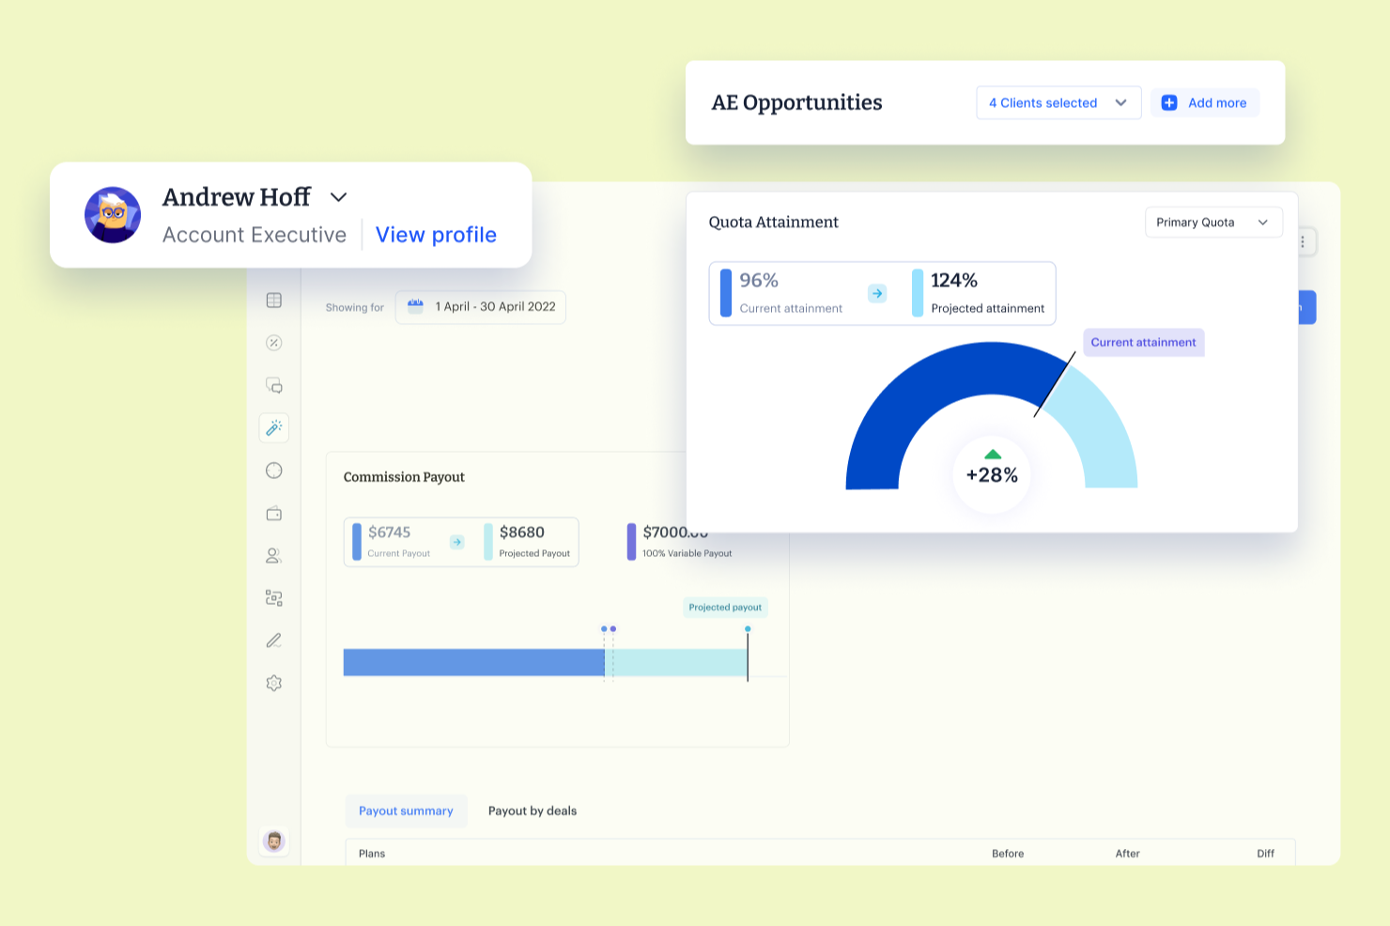Open the View profile link
This screenshot has width=1390, height=926.
(436, 235)
